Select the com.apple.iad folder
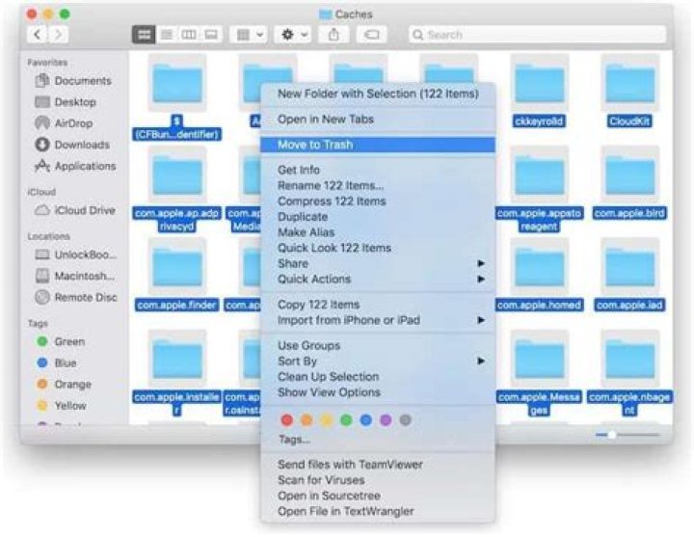The image size is (694, 537). coord(629,275)
